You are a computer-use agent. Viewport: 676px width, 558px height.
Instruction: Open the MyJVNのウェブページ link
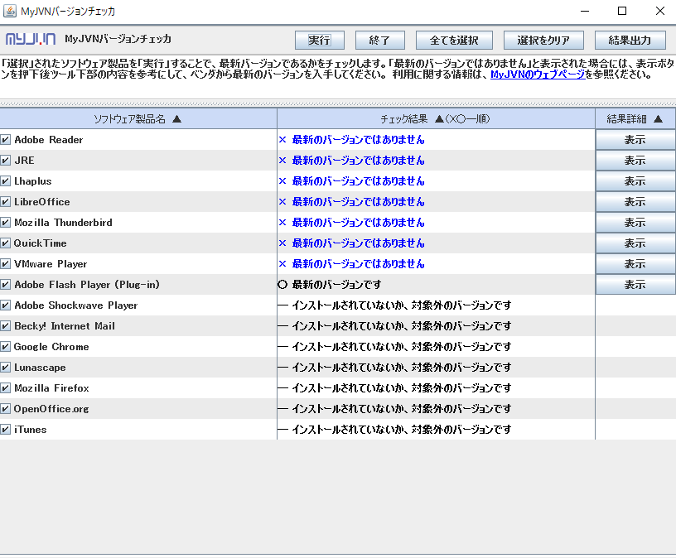pos(538,75)
